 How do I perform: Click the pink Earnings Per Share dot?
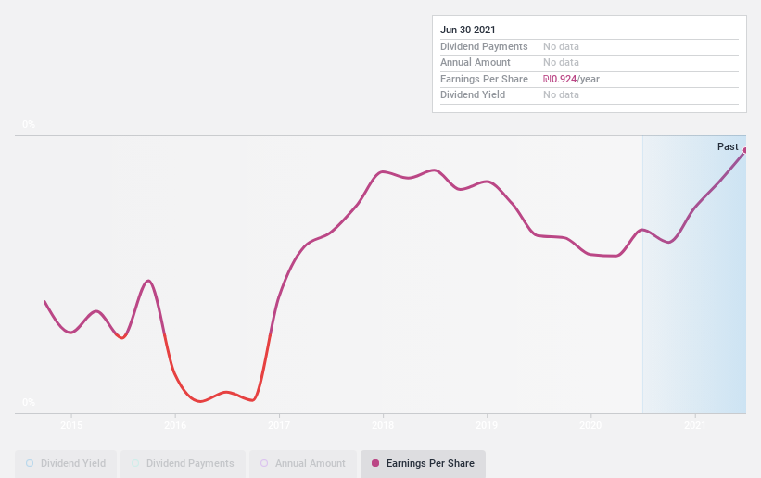click(375, 463)
